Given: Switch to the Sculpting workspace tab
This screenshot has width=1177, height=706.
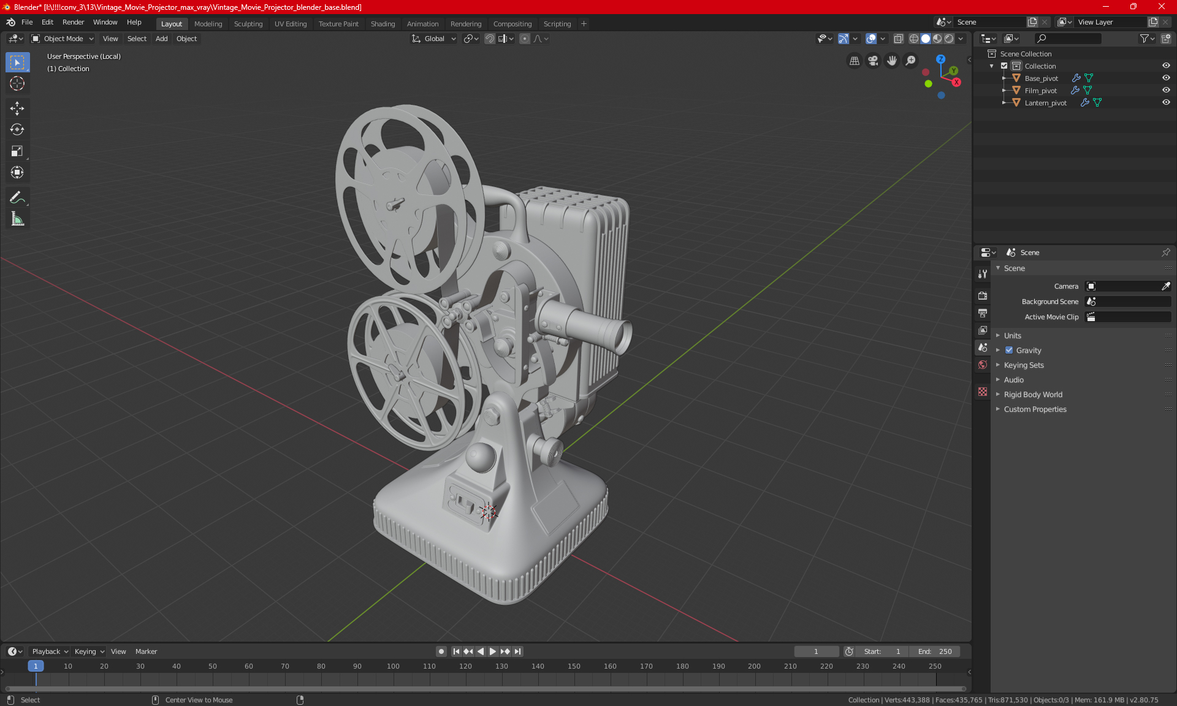Looking at the screenshot, I should tap(248, 24).
